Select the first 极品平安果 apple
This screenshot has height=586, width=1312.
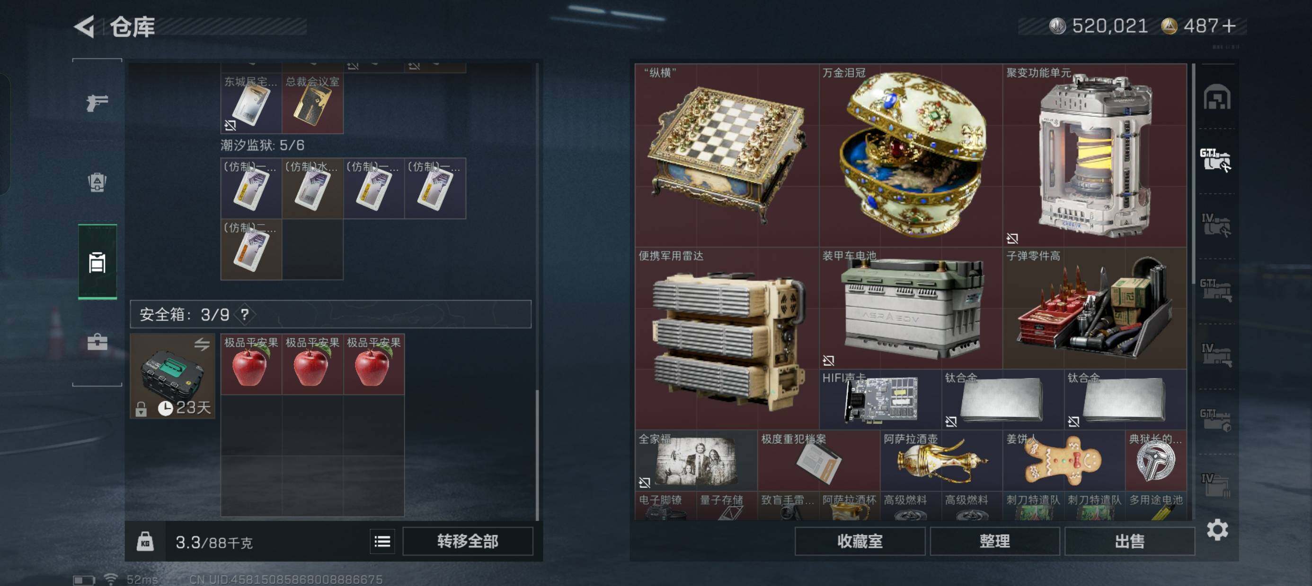coord(251,364)
